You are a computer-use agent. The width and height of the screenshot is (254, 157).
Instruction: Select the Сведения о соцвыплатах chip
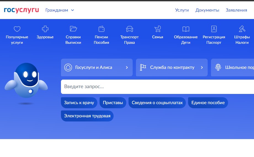coord(157,103)
